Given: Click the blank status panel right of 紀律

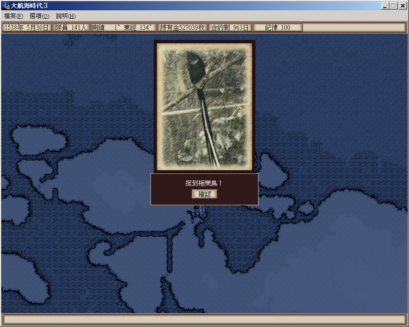Looking at the screenshot, I should coord(354,27).
